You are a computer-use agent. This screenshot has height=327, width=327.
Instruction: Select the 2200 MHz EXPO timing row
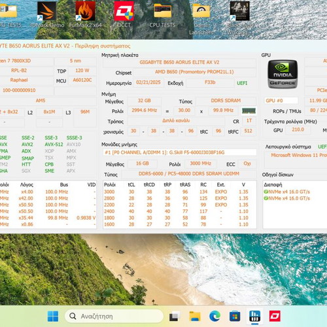click(x=179, y=205)
